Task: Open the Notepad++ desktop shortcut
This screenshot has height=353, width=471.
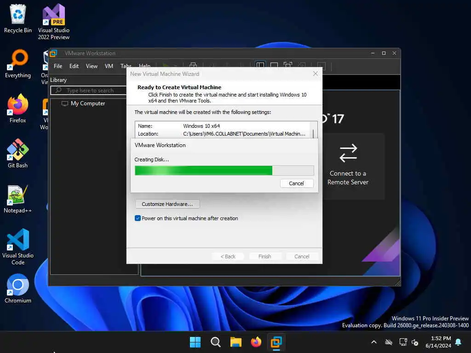Action: (x=18, y=199)
